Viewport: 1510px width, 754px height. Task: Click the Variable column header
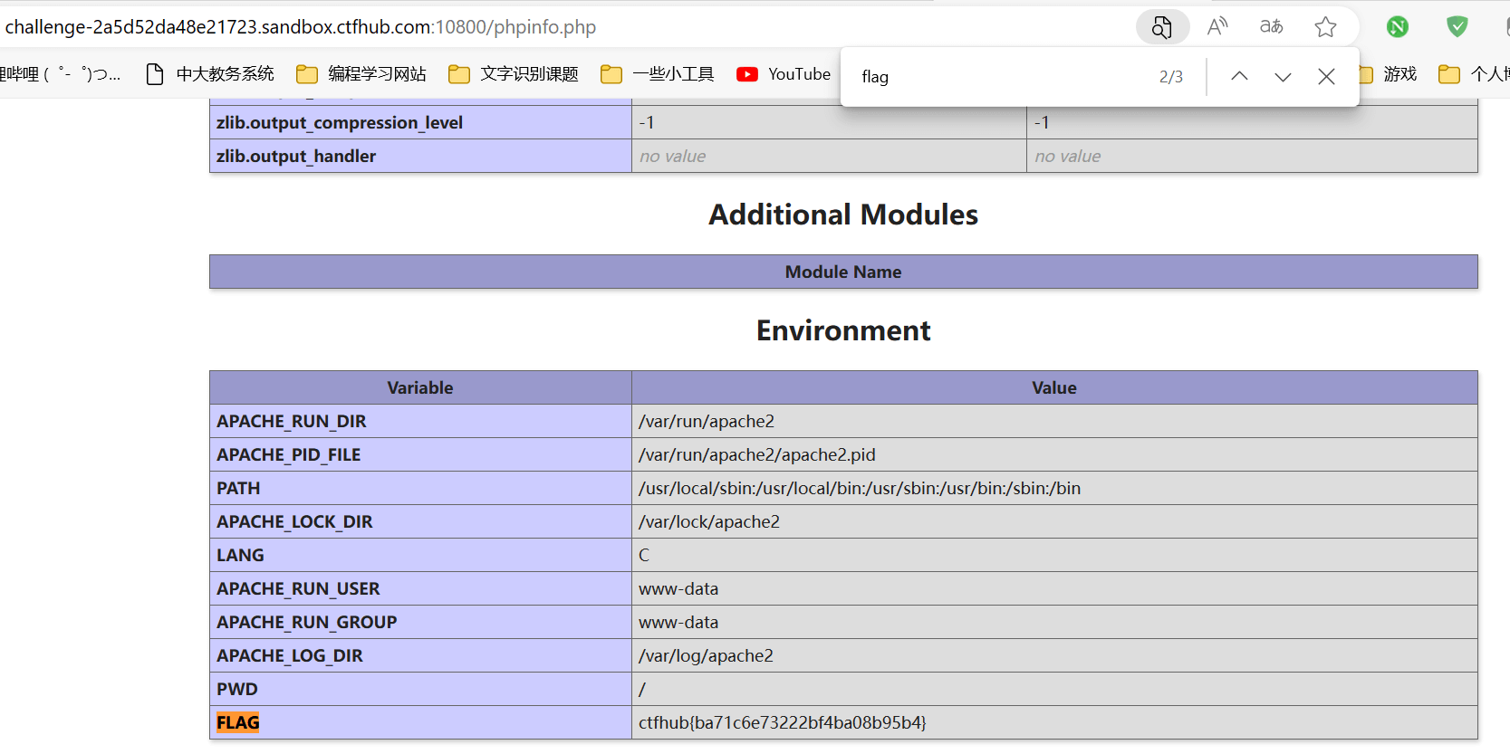[420, 387]
